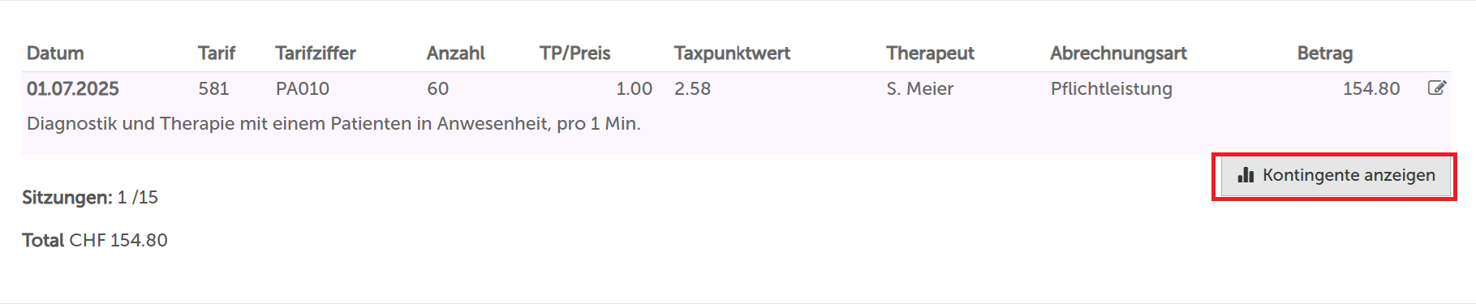
Task: Click the Tarifziffer column header
Action: coord(316,54)
